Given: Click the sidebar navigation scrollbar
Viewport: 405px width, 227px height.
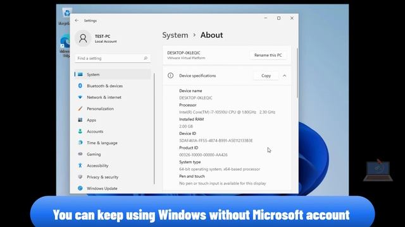Looking at the screenshot, I should click(x=154, y=129).
